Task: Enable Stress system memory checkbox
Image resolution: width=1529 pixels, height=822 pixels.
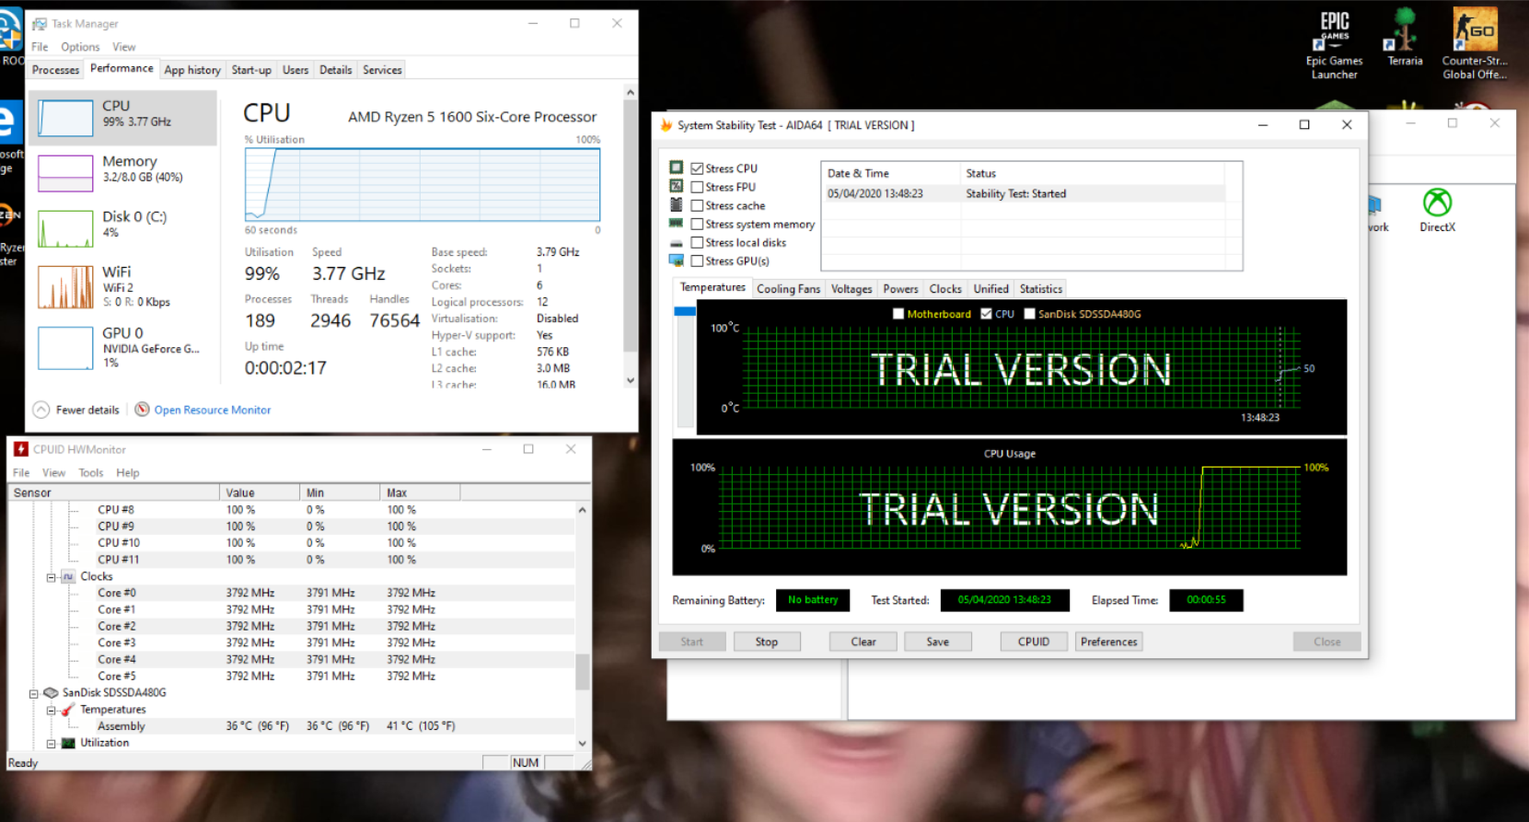Action: click(x=697, y=224)
